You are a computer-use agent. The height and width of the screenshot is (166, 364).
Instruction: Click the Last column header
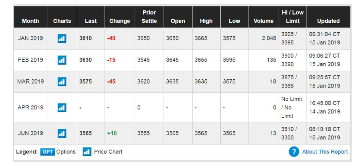[x=91, y=21]
